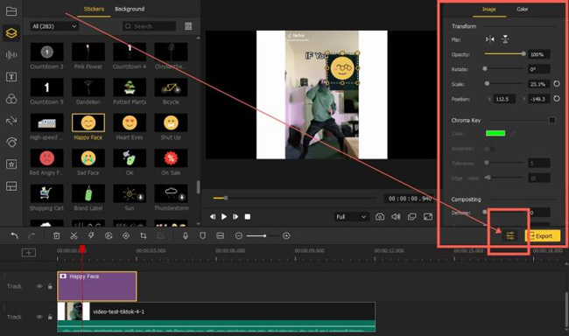
Task: Reset the Scale value
Action: coord(556,83)
